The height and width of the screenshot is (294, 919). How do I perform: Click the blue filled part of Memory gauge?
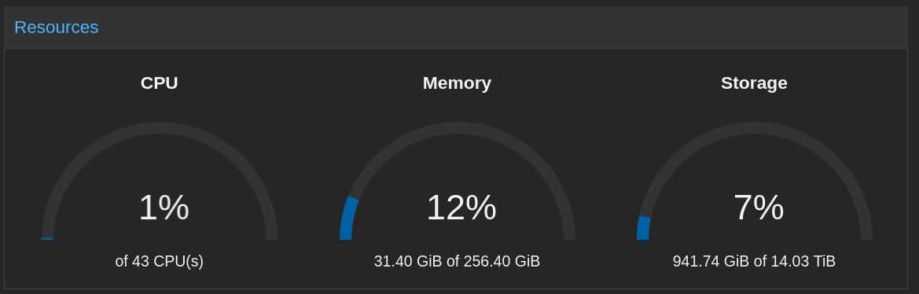[x=347, y=219]
